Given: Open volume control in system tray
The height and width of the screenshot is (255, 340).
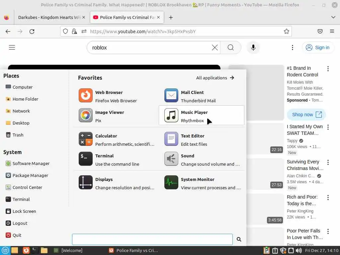Looking at the screenshot, I should point(299,250).
